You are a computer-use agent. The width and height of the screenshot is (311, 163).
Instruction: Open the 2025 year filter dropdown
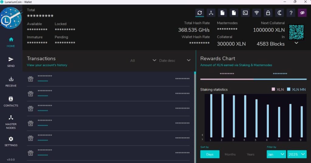(297, 154)
